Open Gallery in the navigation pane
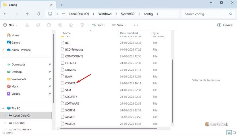Viewport: 237px width, 135px height. point(14,43)
